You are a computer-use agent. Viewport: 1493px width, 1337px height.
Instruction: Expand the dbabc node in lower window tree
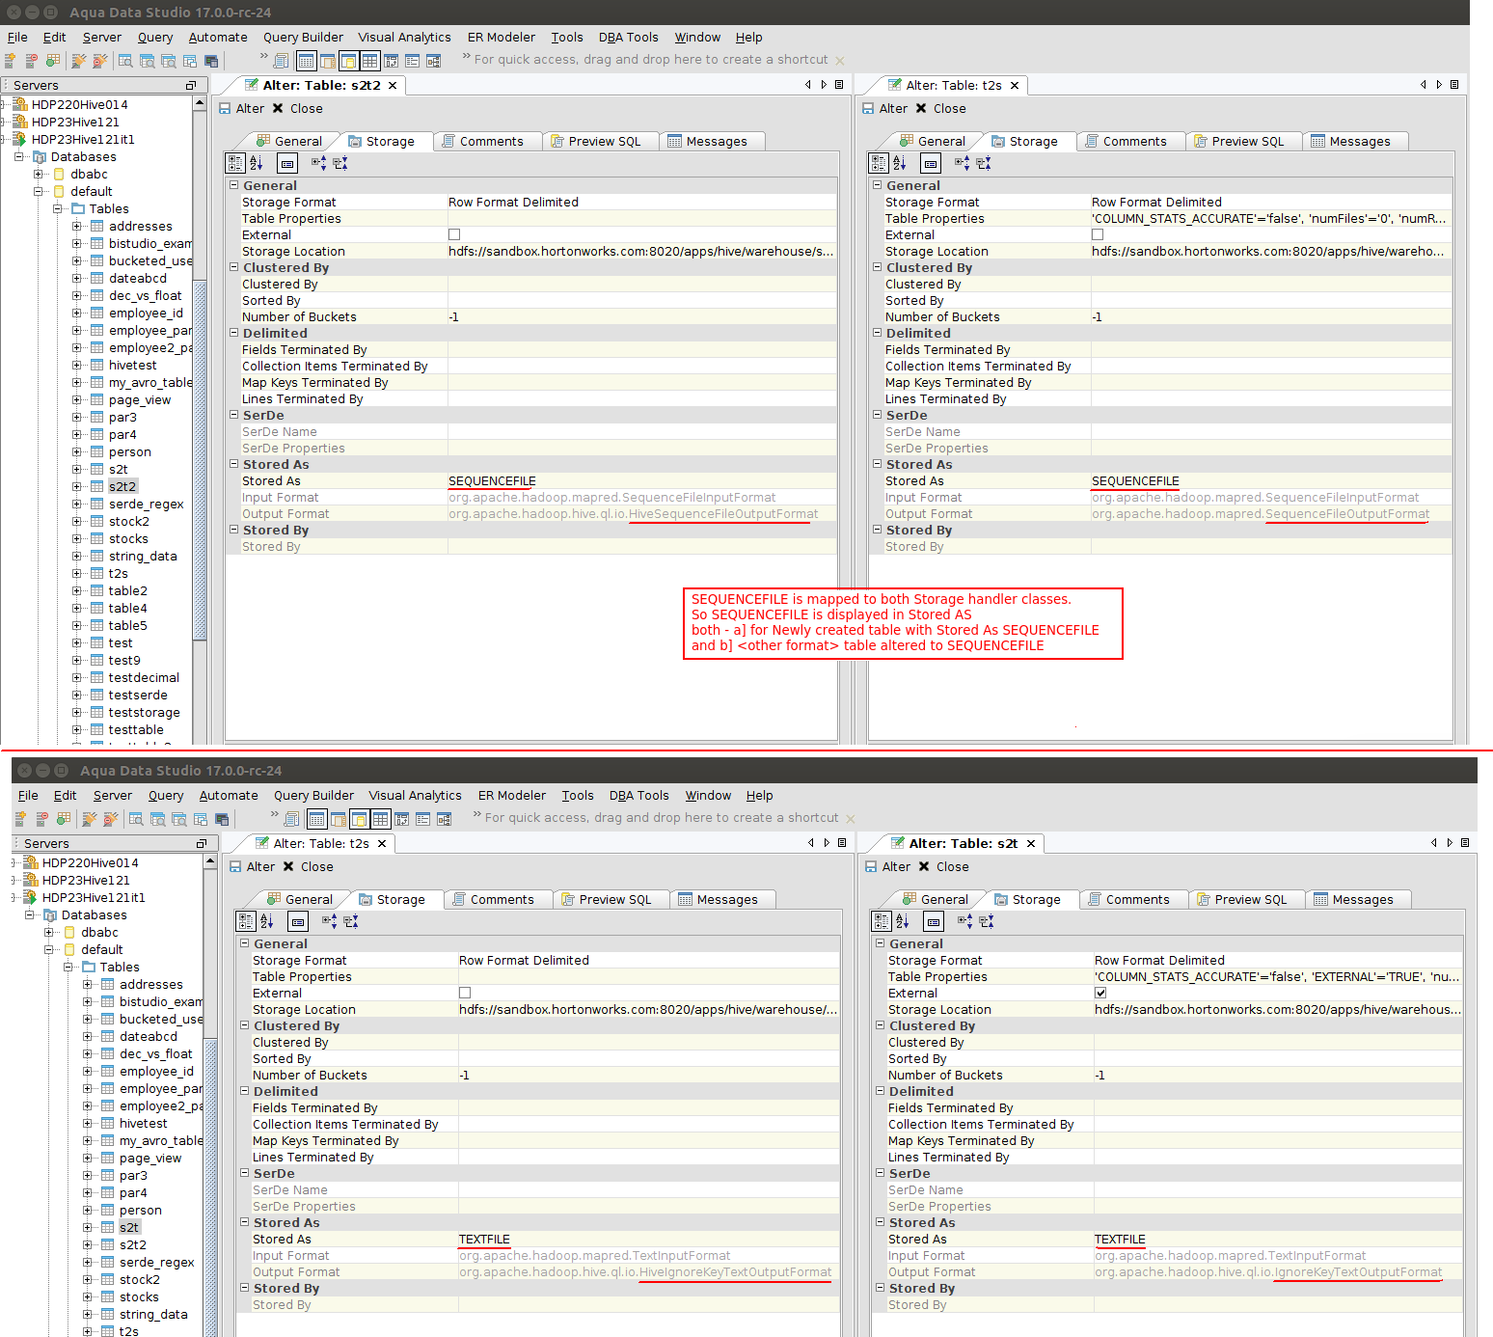(x=49, y=932)
